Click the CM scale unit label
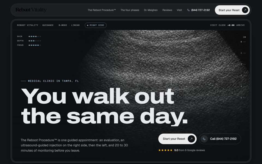 [x=245, y=37]
